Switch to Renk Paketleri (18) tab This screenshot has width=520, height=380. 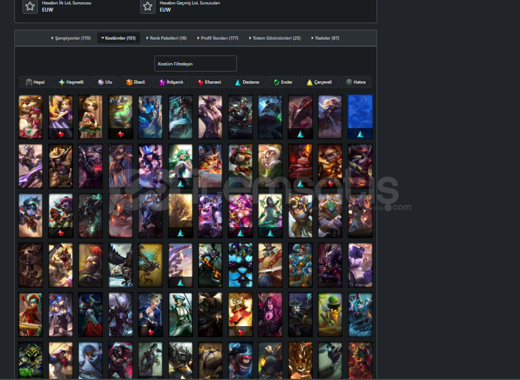[167, 38]
